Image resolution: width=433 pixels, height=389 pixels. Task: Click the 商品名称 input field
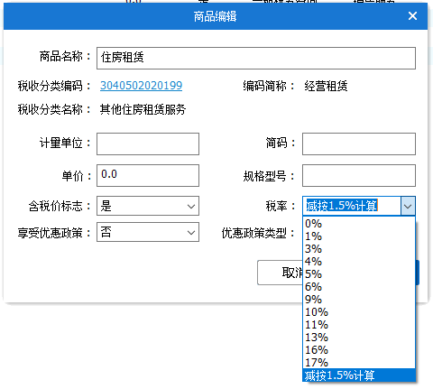[256, 58]
